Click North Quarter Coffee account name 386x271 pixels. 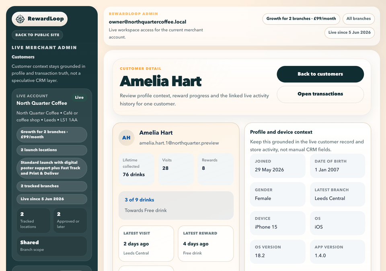[42, 103]
